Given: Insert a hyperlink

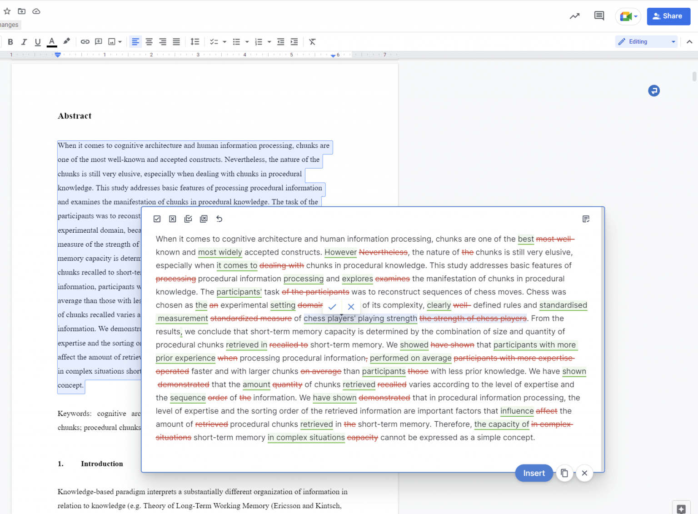Looking at the screenshot, I should [x=85, y=41].
